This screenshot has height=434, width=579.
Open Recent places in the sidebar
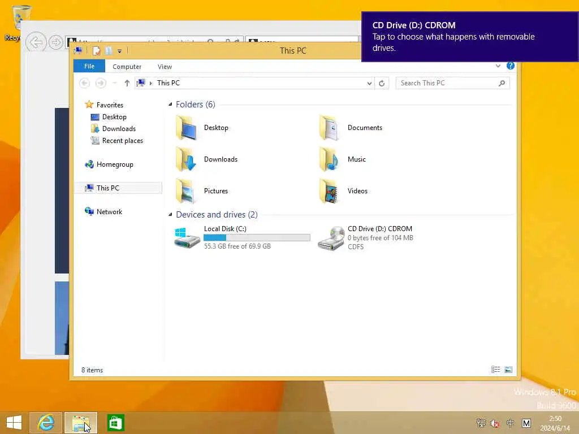click(122, 141)
